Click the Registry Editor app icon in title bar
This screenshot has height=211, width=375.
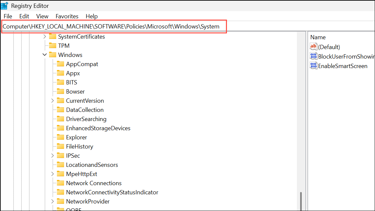point(5,6)
